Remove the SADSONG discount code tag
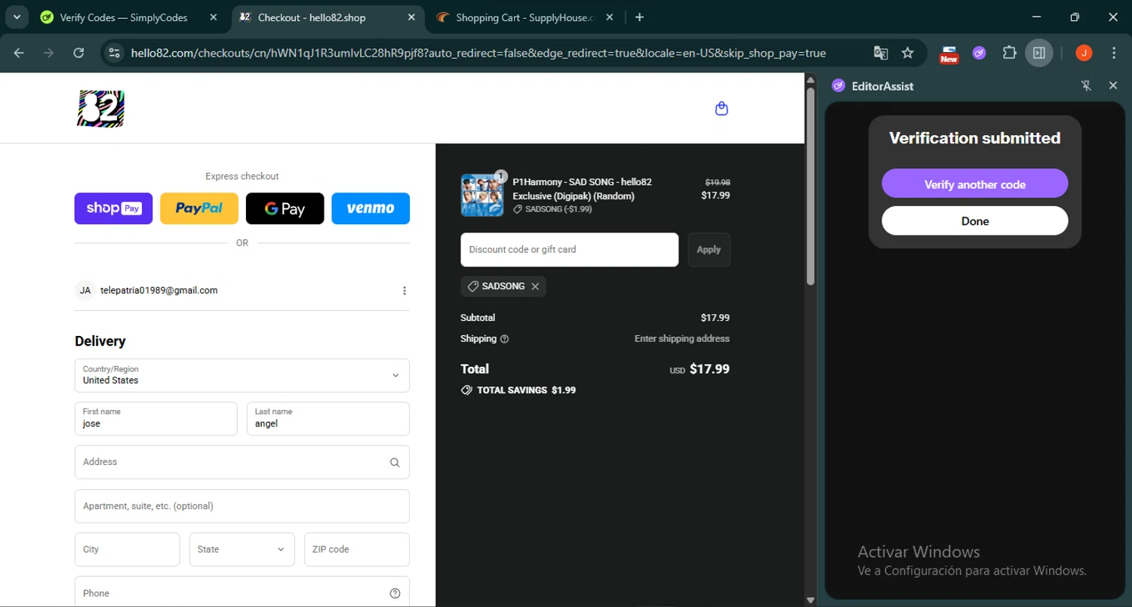The image size is (1132, 607). click(x=535, y=287)
